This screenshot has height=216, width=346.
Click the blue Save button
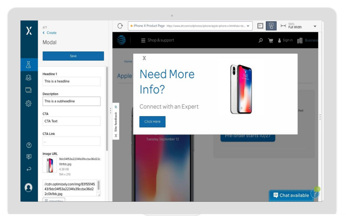tap(73, 56)
